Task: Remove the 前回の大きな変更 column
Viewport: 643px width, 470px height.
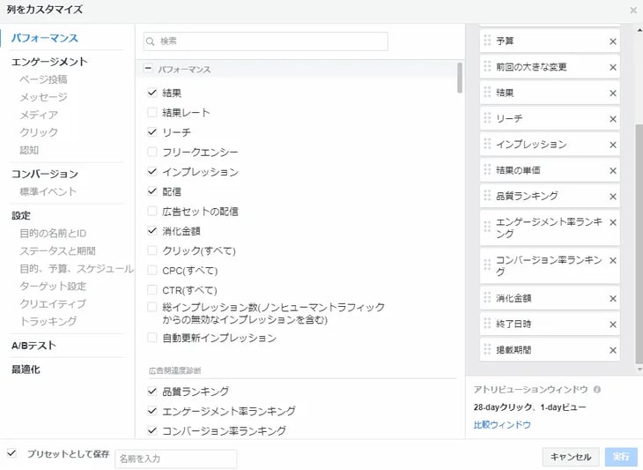Action: click(x=613, y=67)
